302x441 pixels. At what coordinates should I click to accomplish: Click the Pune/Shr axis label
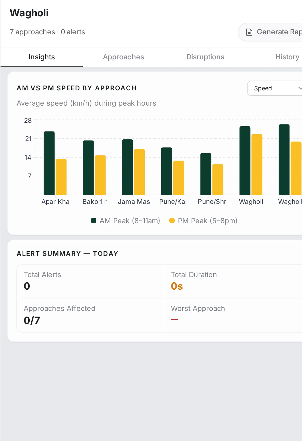[212, 202]
